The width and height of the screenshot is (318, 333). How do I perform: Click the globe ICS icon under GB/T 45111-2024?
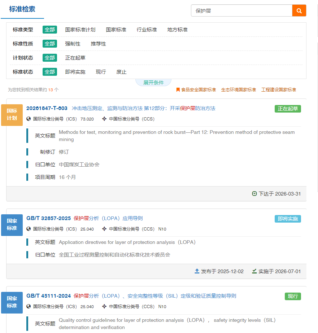29,306
